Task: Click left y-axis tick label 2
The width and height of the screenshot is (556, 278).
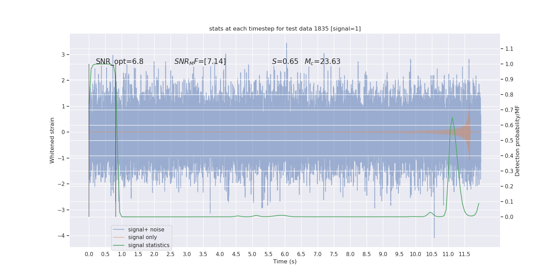Action: point(63,81)
